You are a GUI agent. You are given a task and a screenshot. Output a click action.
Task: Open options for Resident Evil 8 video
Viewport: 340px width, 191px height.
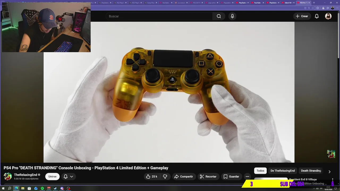pos(333,180)
